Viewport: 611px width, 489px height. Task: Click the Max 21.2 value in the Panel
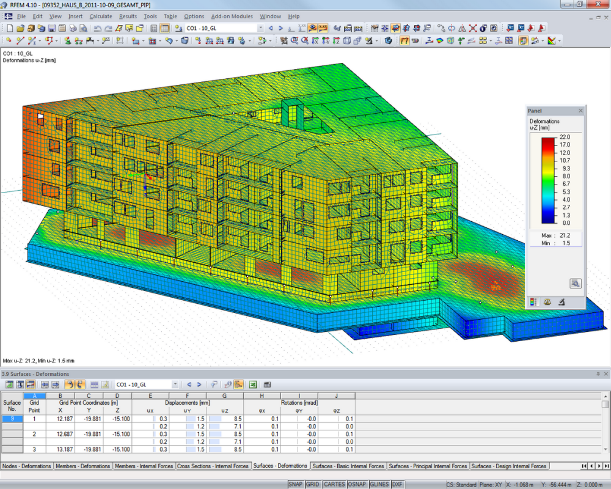click(x=565, y=234)
